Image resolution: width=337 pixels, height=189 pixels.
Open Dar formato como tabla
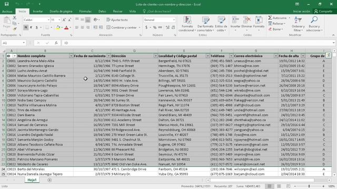tap(205, 24)
